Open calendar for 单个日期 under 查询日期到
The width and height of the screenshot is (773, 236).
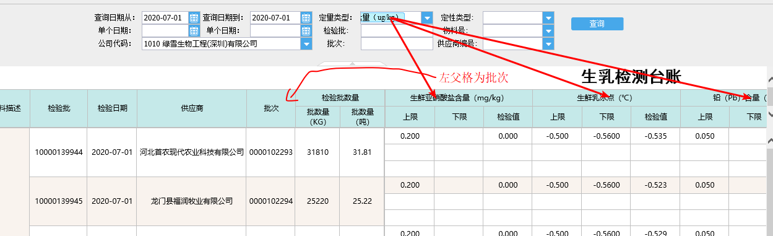tap(306, 30)
